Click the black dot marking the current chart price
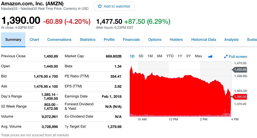The width and height of the screenshot is (257, 138). (230, 97)
